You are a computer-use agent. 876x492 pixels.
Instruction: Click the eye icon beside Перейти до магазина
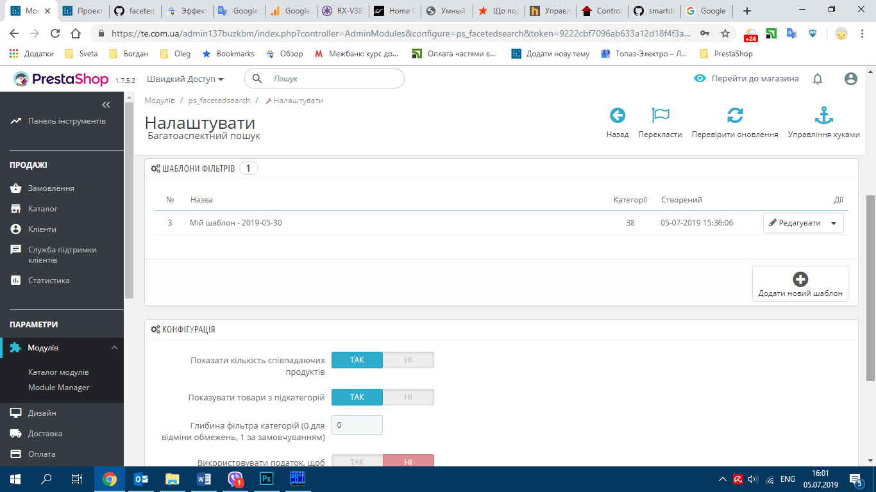[x=700, y=78]
